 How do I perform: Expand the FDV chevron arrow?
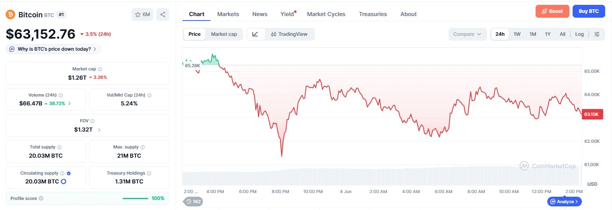click(99, 130)
